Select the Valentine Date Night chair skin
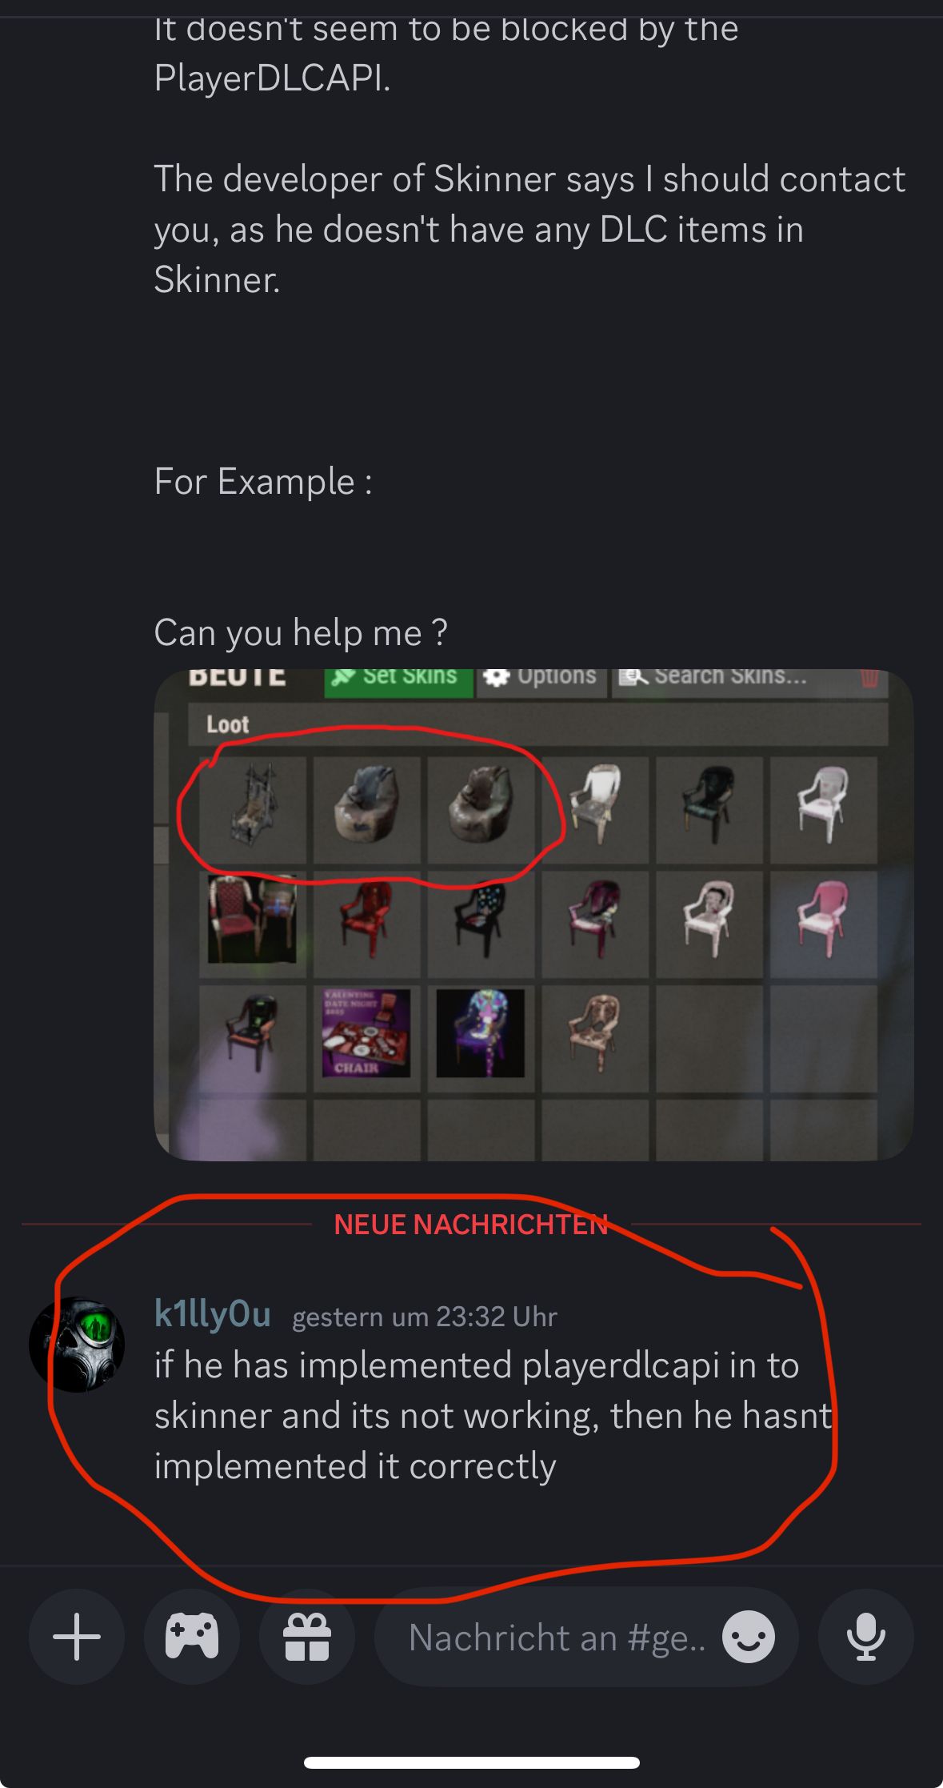The width and height of the screenshot is (943, 1788). (x=366, y=1033)
